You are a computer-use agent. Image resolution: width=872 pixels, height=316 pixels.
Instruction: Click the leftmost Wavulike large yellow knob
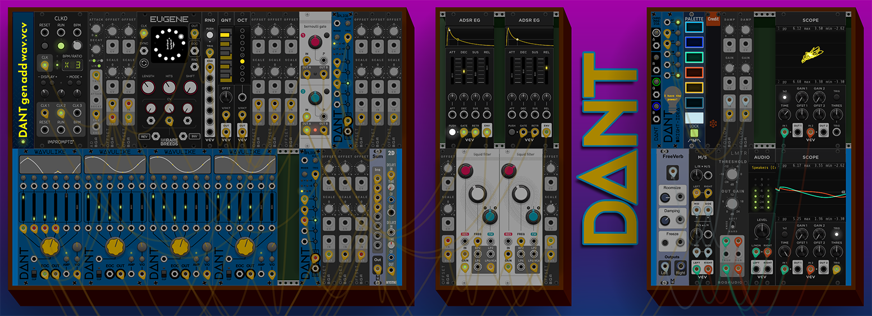[51, 245]
